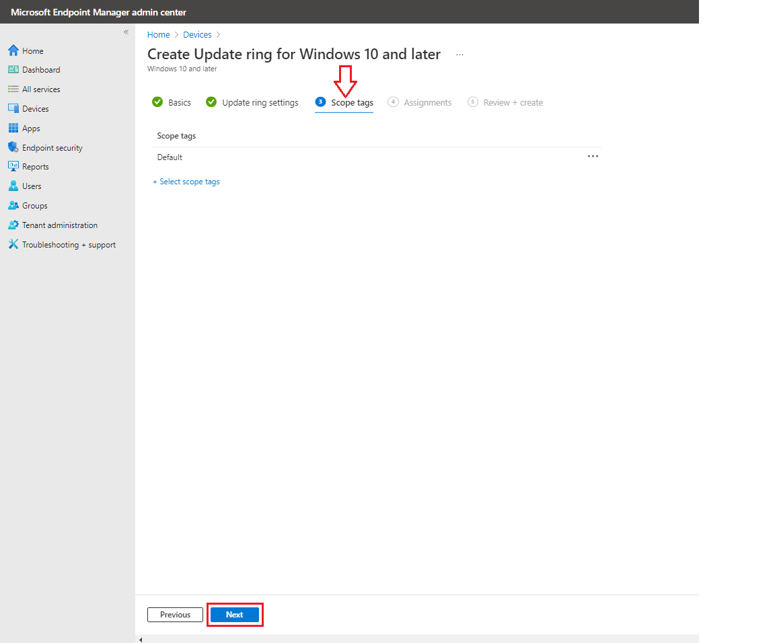Click the All services list icon
The image size is (775, 643).
13,89
